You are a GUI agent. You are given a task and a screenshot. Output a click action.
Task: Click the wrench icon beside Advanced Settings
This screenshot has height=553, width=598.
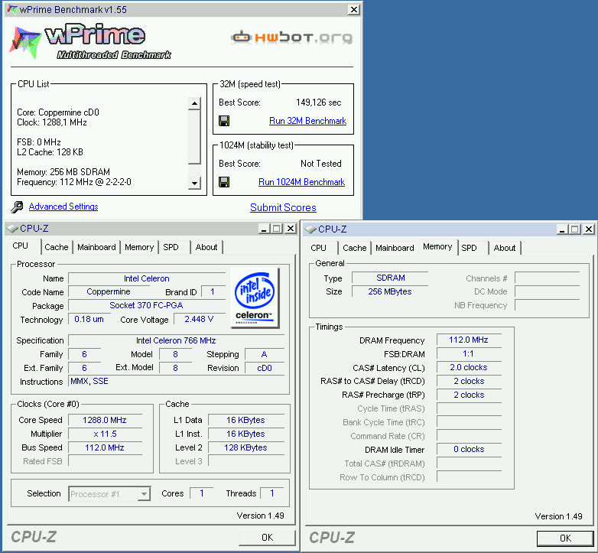click(x=17, y=207)
